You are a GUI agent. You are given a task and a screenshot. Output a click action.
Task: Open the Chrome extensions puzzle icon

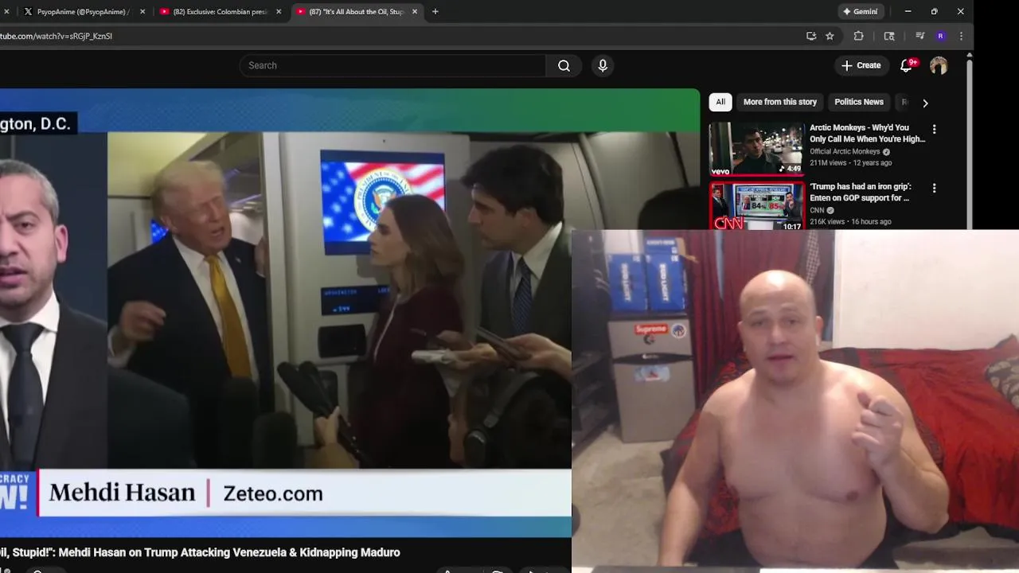coord(858,36)
